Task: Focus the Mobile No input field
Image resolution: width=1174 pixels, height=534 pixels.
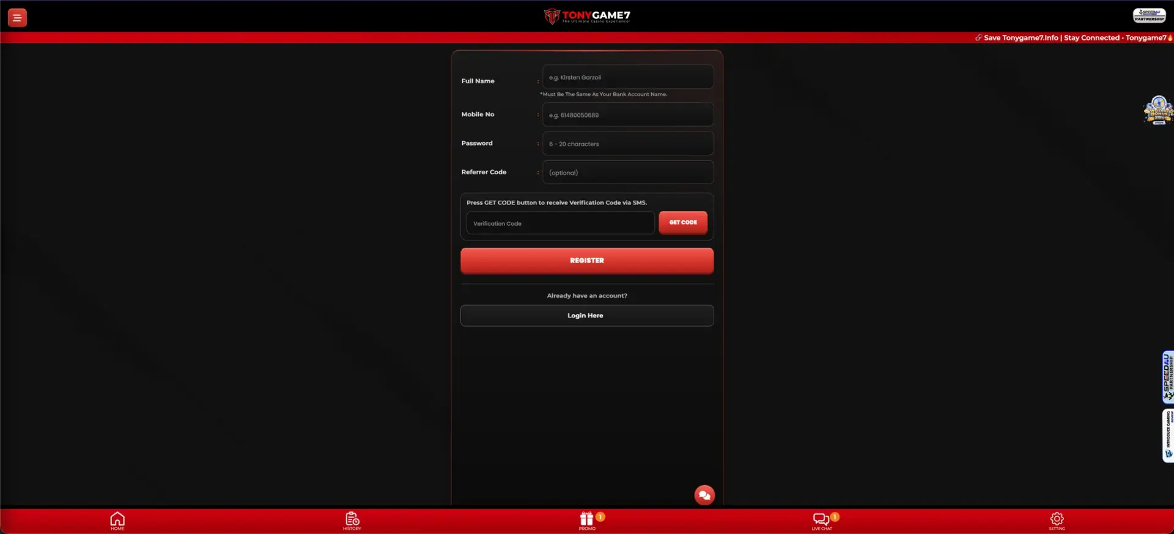Action: pos(628,114)
